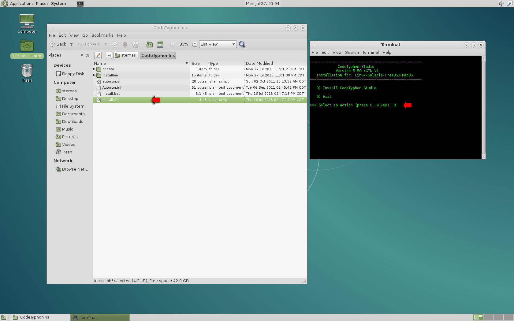
Task: Open Floppy Disk in sidebar
Action: [x=70, y=74]
